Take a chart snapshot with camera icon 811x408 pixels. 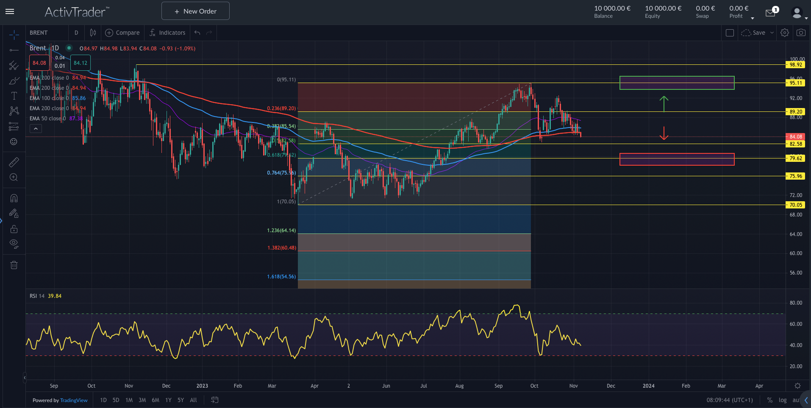pyautogui.click(x=801, y=33)
